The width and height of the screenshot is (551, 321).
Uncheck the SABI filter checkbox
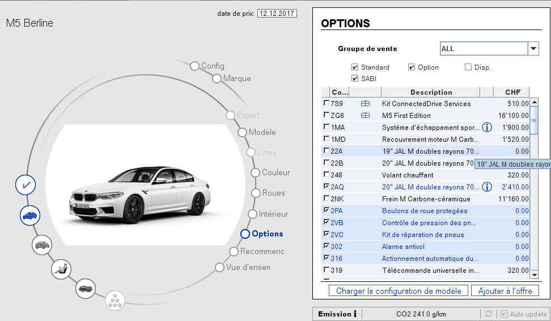point(355,79)
